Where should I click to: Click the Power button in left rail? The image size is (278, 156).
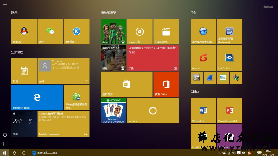click(5, 135)
